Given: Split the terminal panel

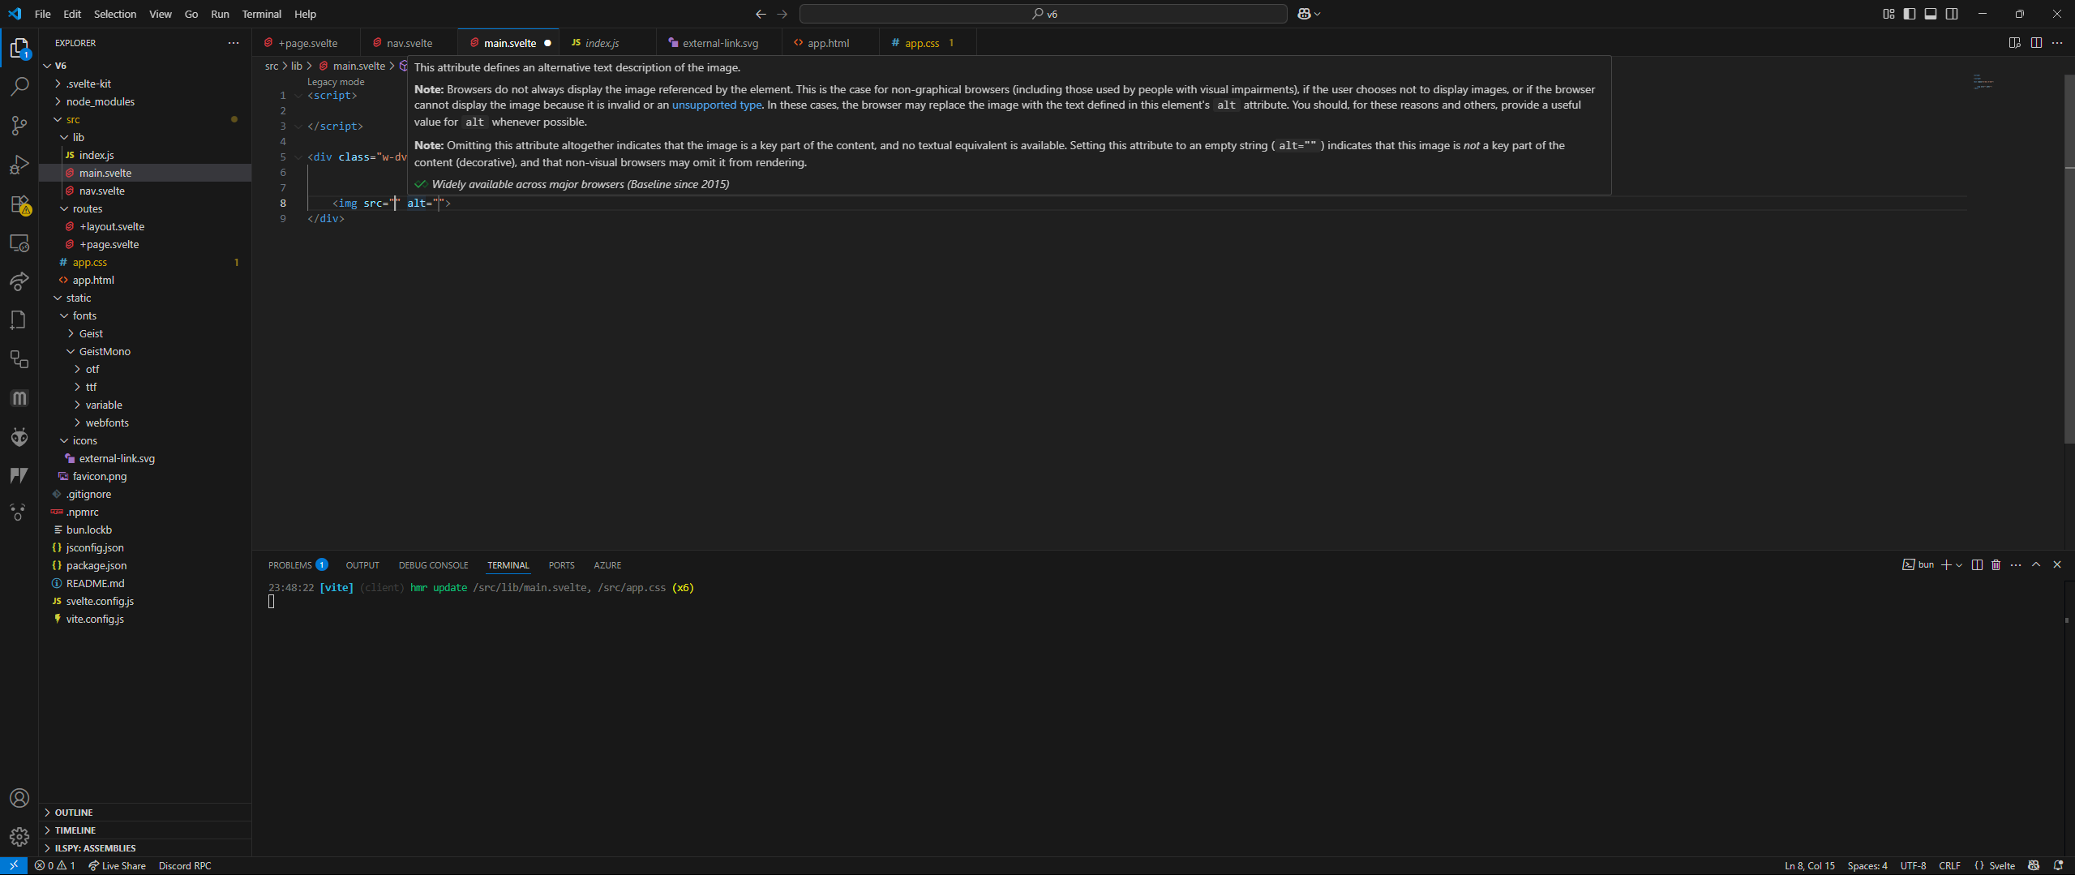Looking at the screenshot, I should [1977, 565].
